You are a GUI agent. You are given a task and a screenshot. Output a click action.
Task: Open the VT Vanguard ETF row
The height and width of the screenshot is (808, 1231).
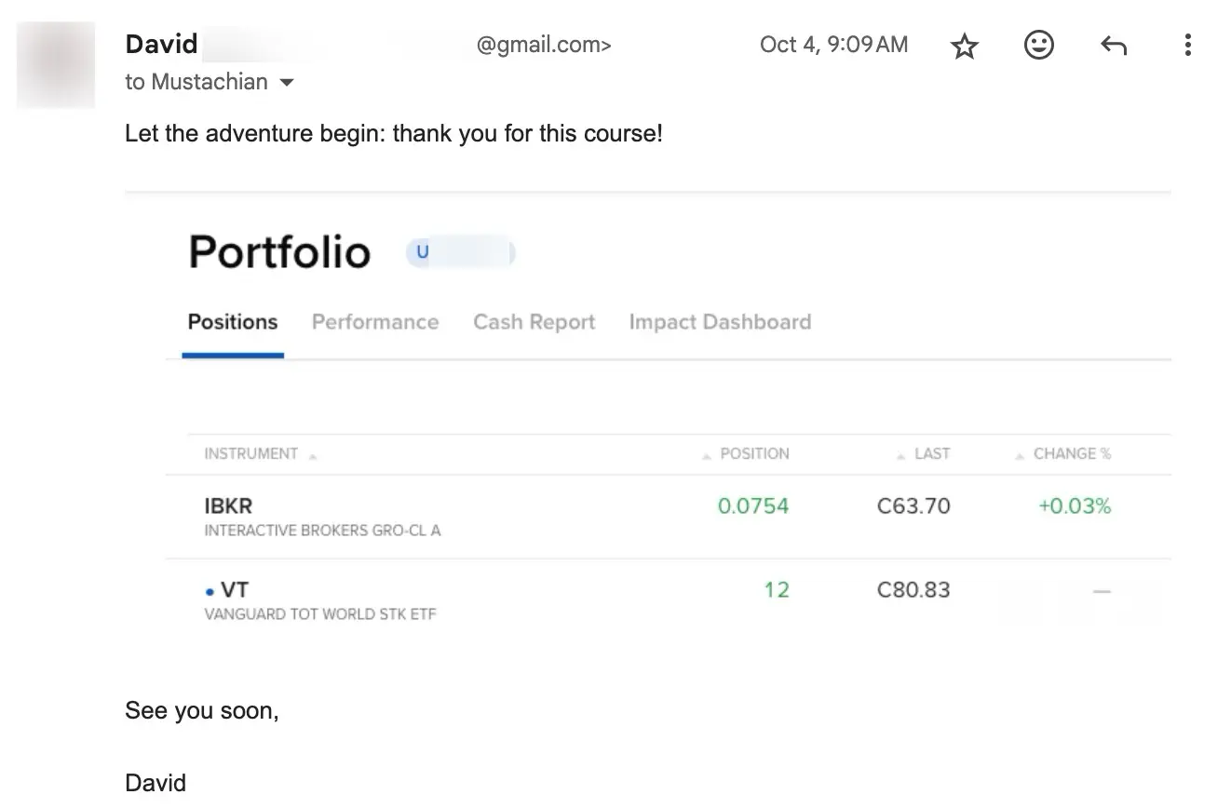668,600
